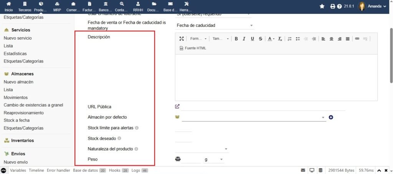Open the Fecha de caducidad dropdown

point(214,25)
